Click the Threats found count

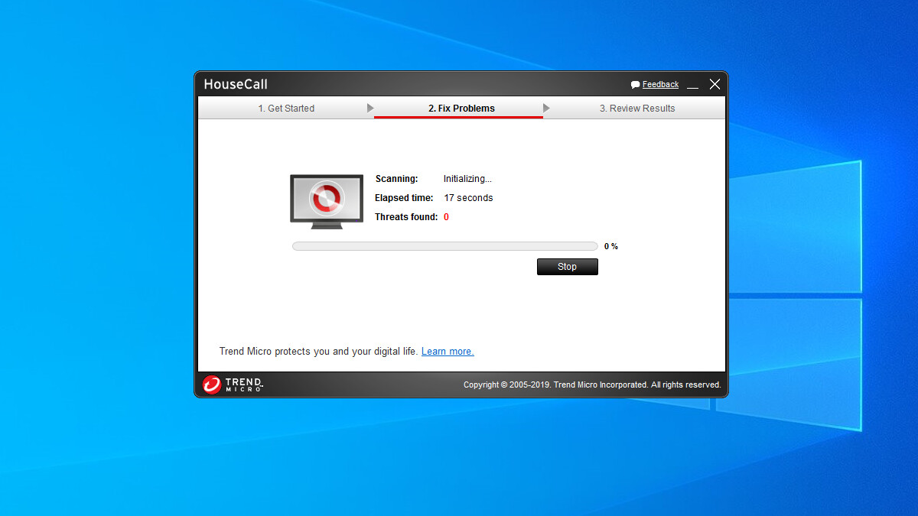click(x=446, y=216)
